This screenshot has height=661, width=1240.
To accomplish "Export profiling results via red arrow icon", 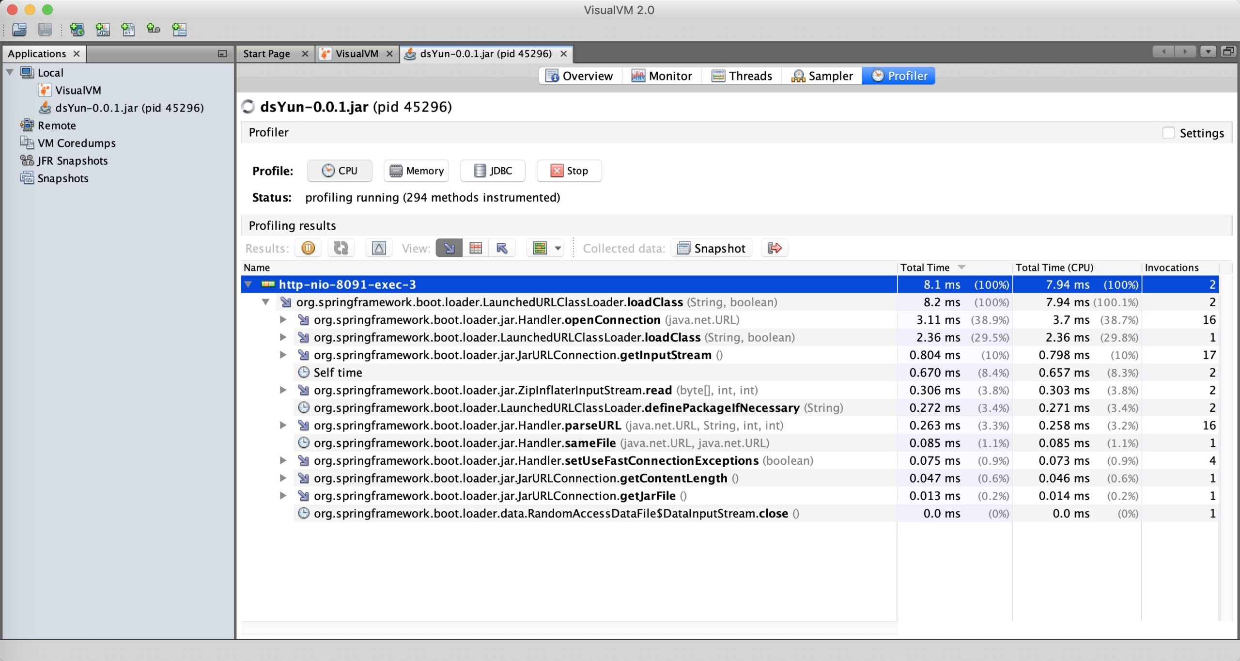I will pyautogui.click(x=774, y=248).
